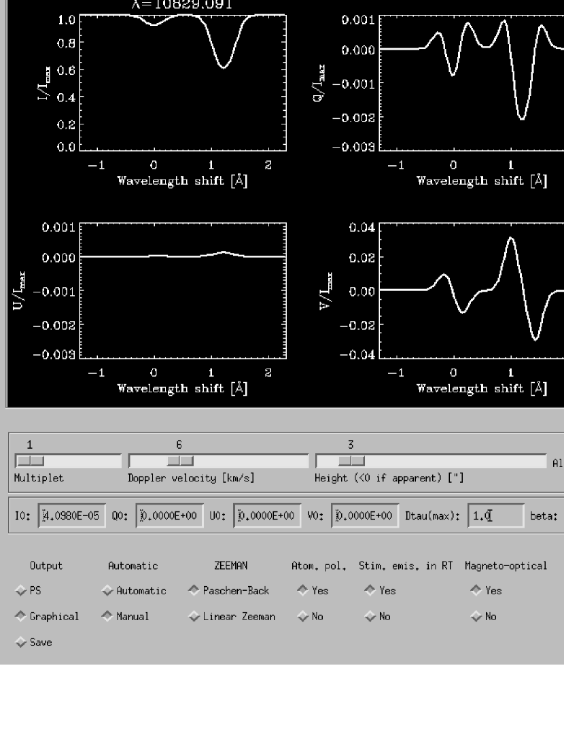Click the V/Imax Stokes plot
Viewport: 564px width, 731px height.
[x=472, y=290]
